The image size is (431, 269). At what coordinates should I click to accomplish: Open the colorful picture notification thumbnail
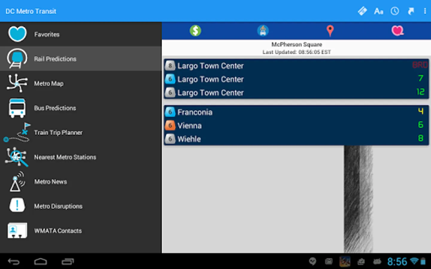click(345, 262)
